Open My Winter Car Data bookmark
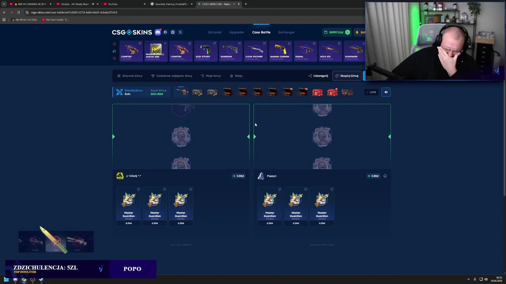Screen dimensions: 506x284 coord(25,20)
